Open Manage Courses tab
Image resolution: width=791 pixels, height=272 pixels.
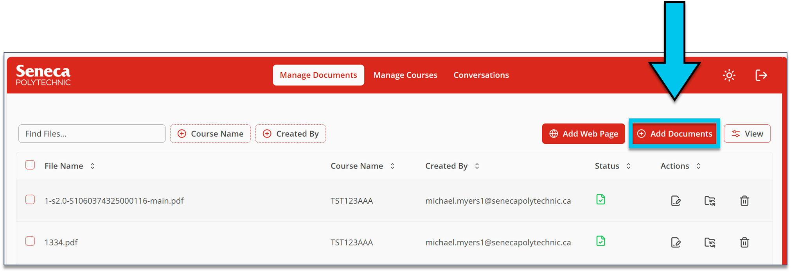(405, 75)
